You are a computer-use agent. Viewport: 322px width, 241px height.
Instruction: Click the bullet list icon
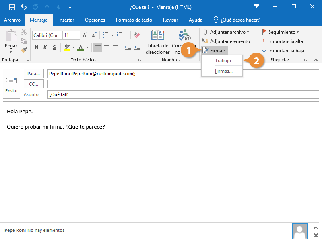coord(106,35)
